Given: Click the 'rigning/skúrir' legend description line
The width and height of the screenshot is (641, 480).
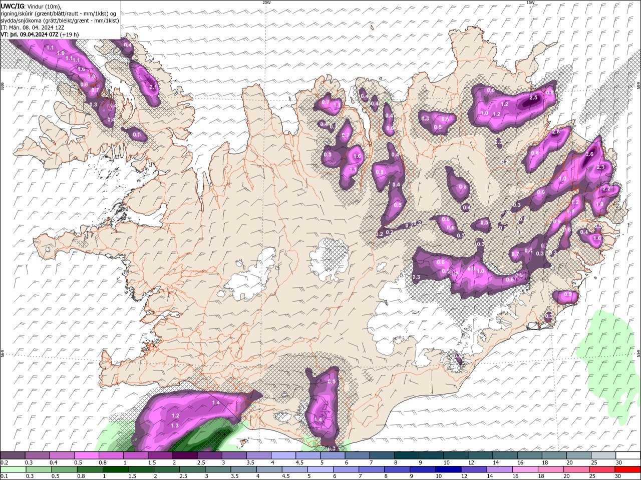Looking at the screenshot, I should (x=59, y=13).
